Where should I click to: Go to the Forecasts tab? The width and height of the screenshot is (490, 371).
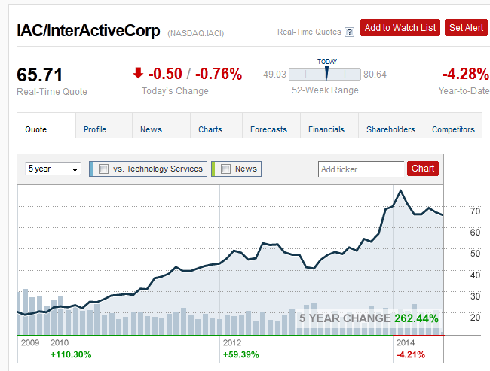(268, 129)
